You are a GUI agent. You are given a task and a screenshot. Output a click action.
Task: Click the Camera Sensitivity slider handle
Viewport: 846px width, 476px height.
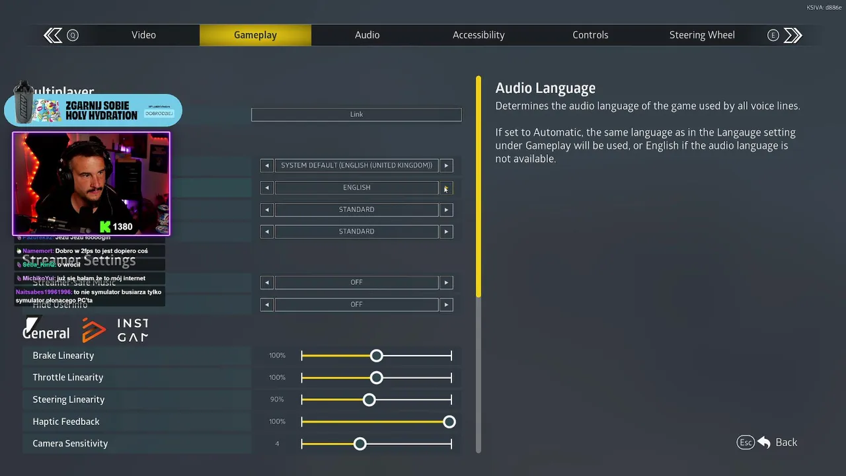click(360, 444)
